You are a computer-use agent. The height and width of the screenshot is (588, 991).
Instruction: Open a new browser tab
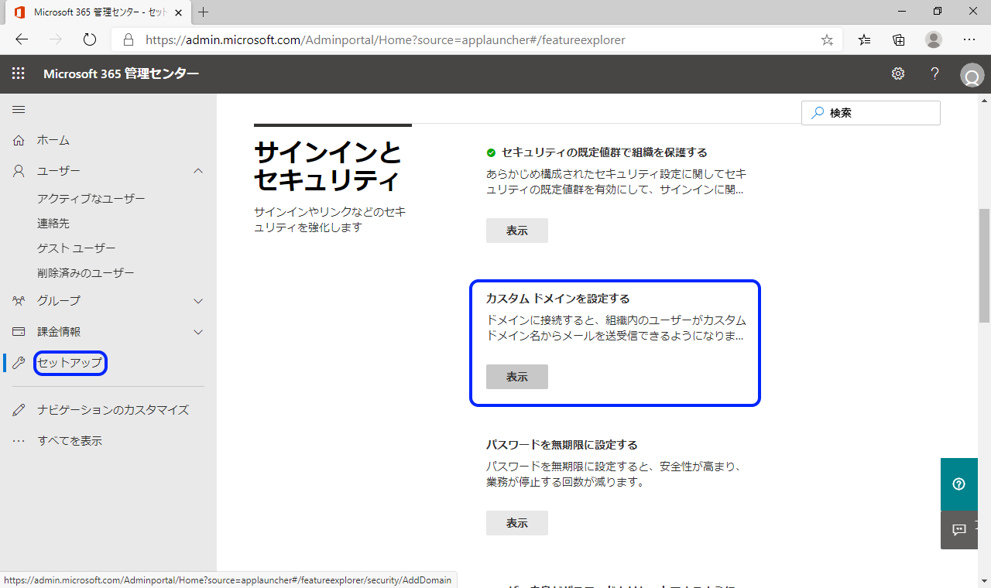pyautogui.click(x=204, y=12)
